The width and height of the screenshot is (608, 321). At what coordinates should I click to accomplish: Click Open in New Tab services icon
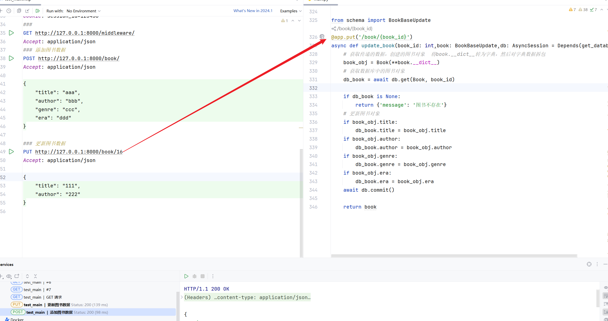tap(17, 276)
